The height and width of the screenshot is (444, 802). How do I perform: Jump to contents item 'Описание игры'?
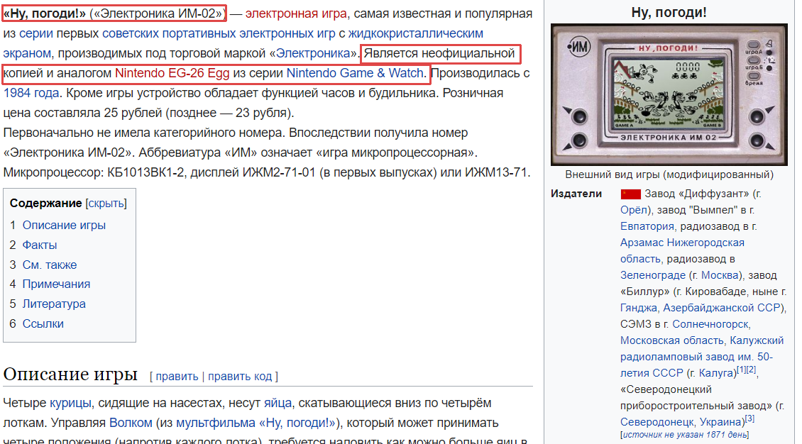pos(64,226)
